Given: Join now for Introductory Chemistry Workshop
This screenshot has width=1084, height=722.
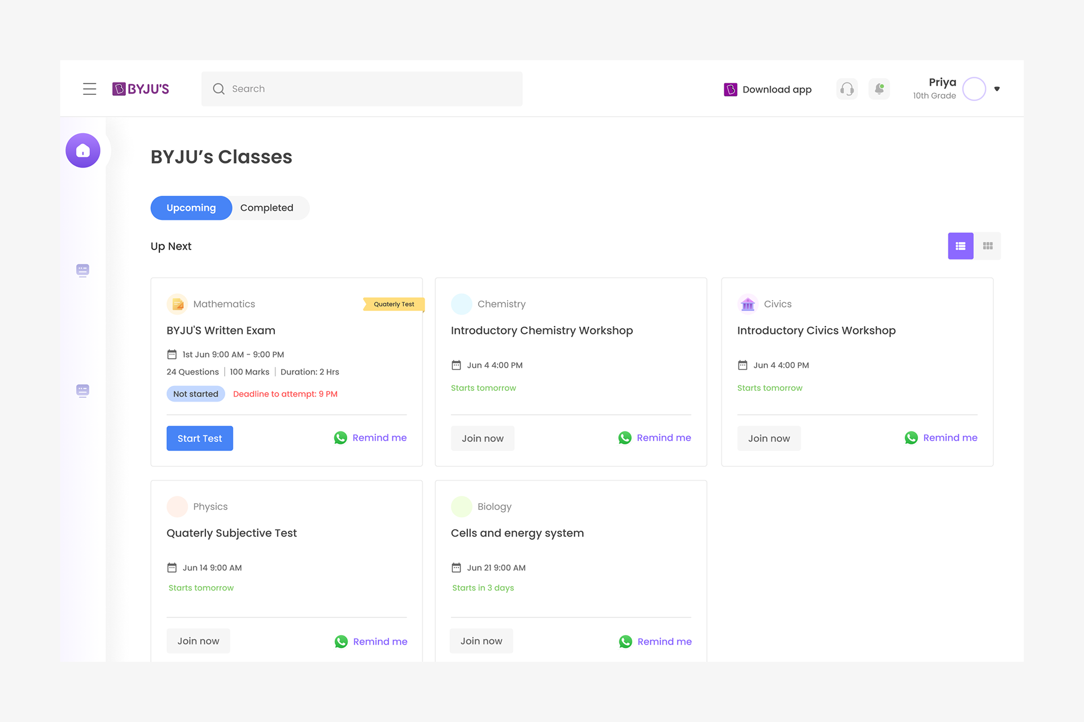Looking at the screenshot, I should [483, 438].
